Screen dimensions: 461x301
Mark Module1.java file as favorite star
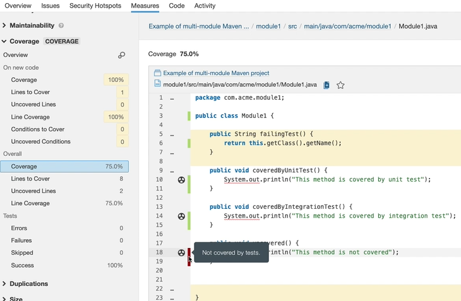coord(340,85)
